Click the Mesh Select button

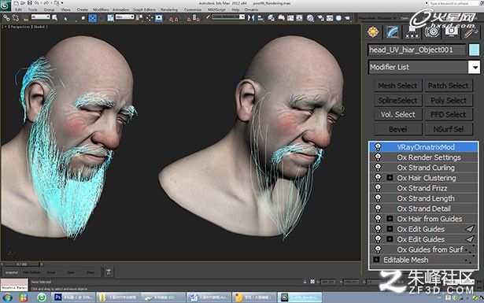click(398, 86)
